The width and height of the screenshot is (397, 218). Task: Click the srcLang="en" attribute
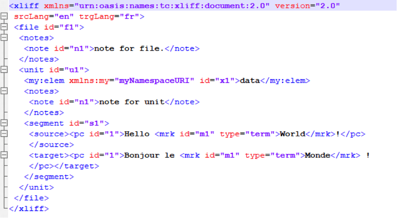[x=44, y=17]
